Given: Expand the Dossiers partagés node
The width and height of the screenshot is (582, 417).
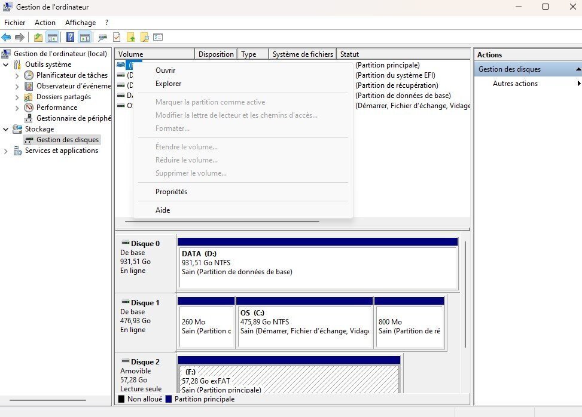Looking at the screenshot, I should (17, 97).
